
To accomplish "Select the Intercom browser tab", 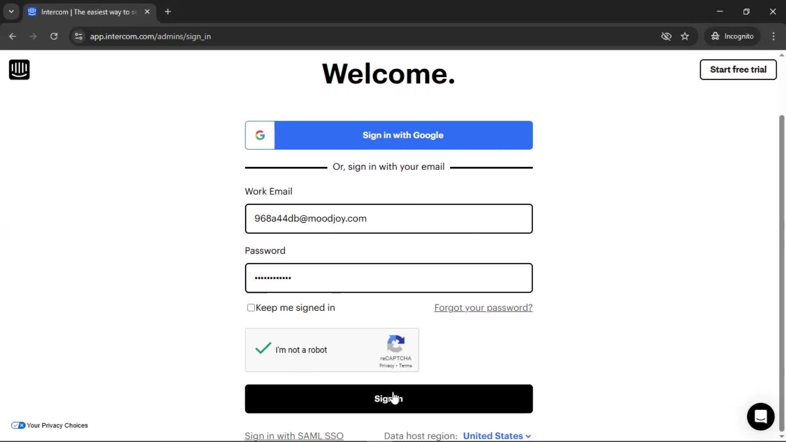I will [89, 11].
